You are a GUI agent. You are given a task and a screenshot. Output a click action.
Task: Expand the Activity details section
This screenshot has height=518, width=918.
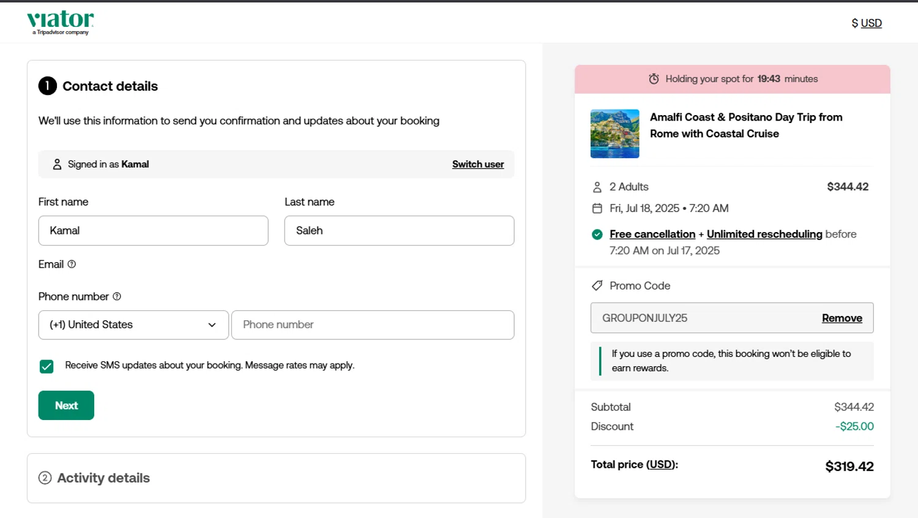[103, 478]
